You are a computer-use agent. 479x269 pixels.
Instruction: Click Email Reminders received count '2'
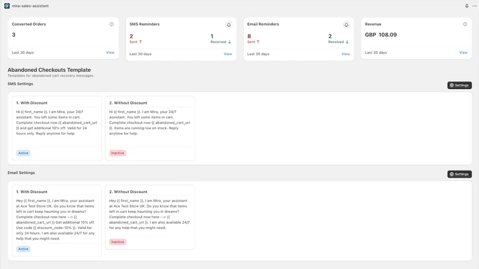pos(330,36)
